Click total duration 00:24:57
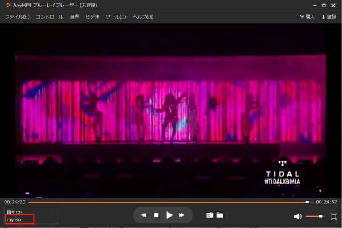This screenshot has width=342, height=228. coord(327,202)
